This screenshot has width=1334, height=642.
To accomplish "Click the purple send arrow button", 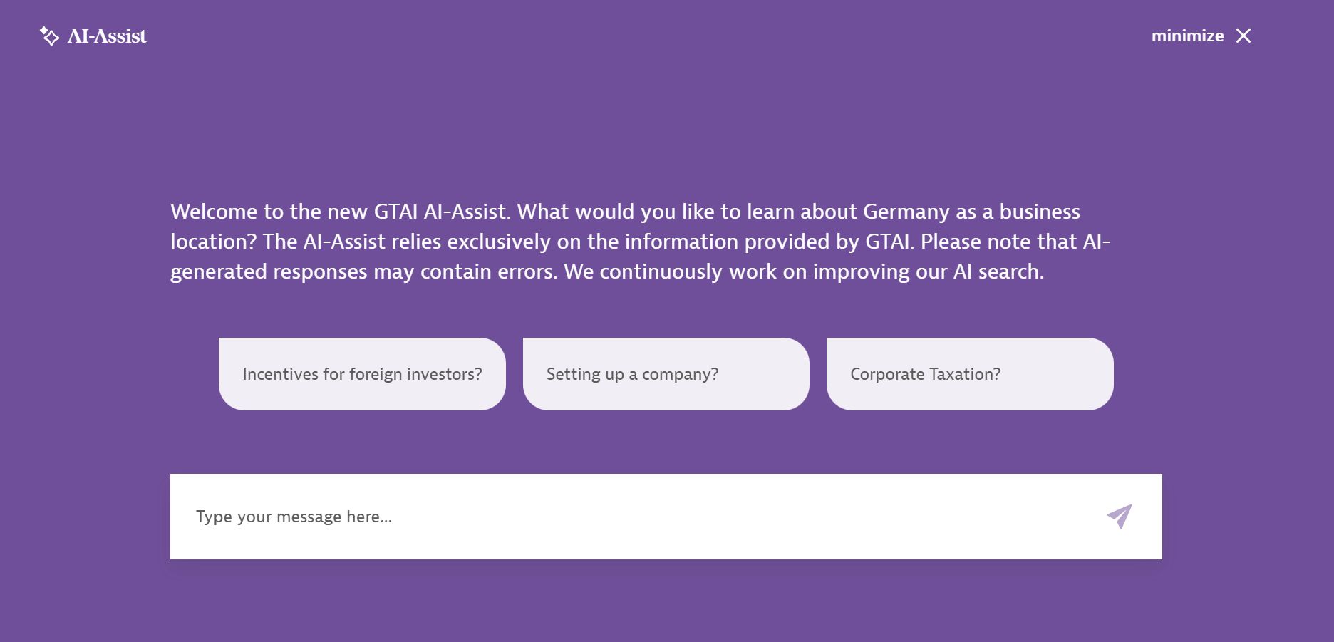I will pos(1120,517).
